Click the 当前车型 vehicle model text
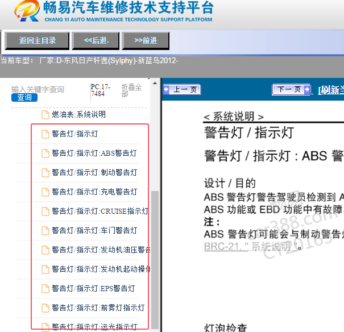The image size is (344, 332). [89, 60]
